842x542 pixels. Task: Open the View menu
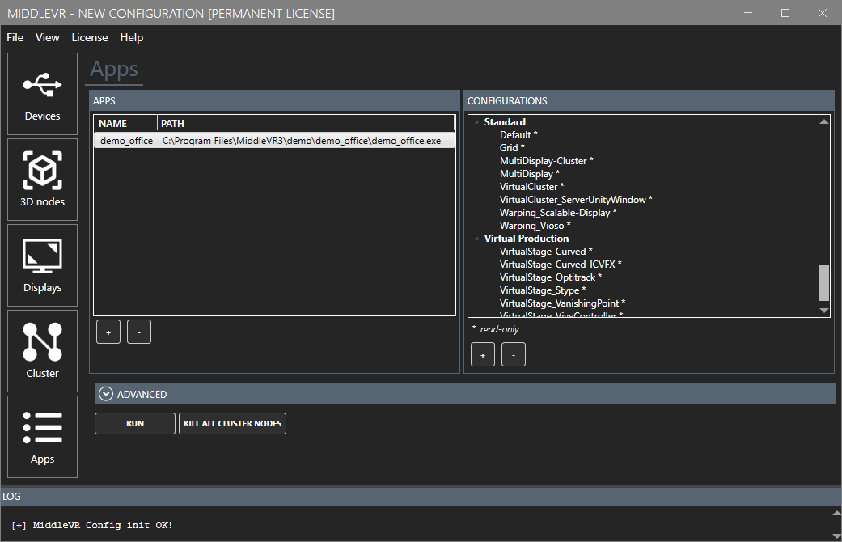47,37
